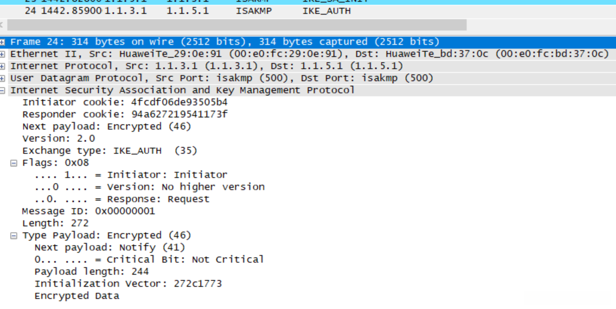Expand the User Datagram Protocol section

point(3,78)
